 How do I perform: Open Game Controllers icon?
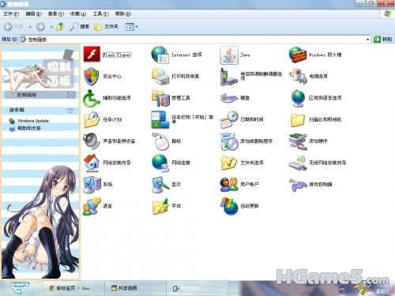click(298, 185)
